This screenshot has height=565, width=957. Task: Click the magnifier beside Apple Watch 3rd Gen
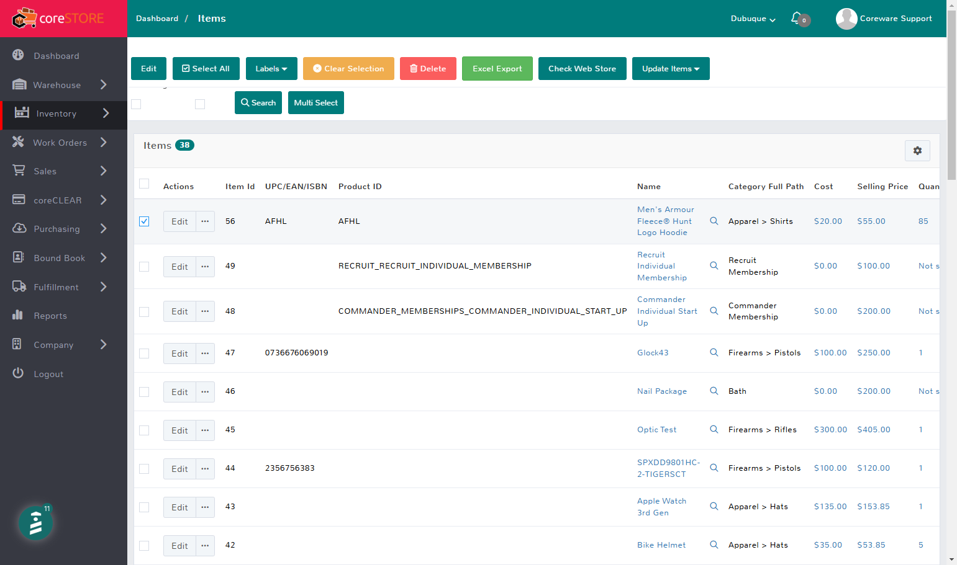[x=714, y=507]
